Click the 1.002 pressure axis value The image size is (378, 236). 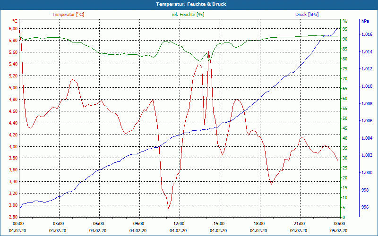pyautogui.click(x=367, y=155)
